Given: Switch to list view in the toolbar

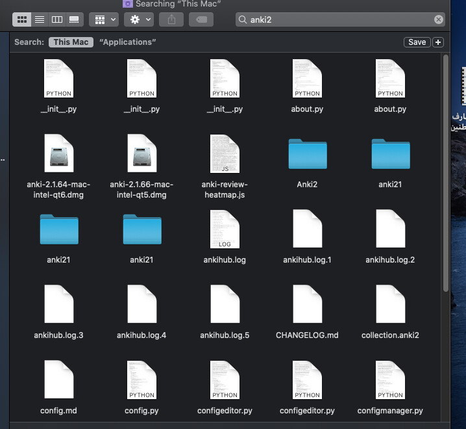Looking at the screenshot, I should tap(40, 19).
